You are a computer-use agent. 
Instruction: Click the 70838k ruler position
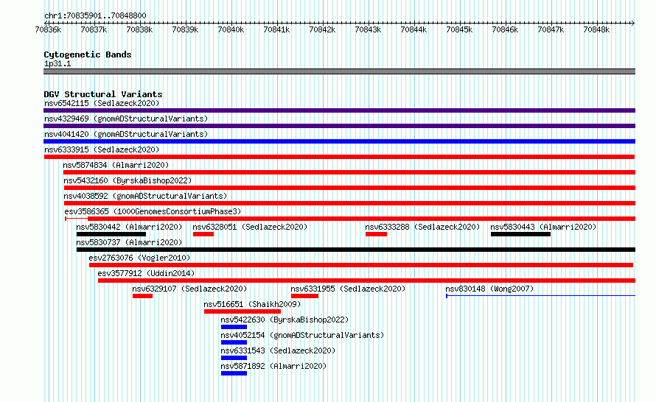click(139, 29)
